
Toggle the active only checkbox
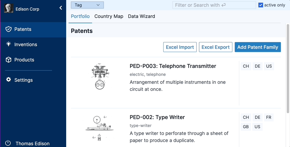[261, 5]
